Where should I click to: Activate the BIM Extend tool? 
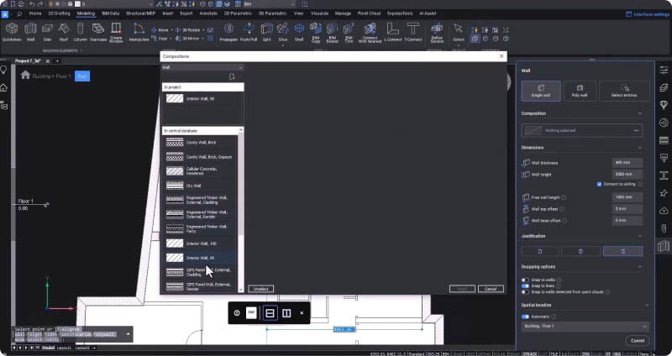[332, 33]
